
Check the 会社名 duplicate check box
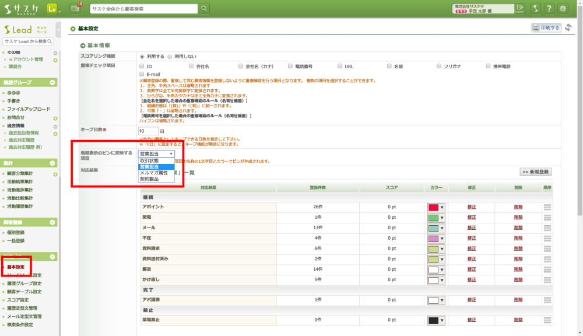[x=191, y=66]
